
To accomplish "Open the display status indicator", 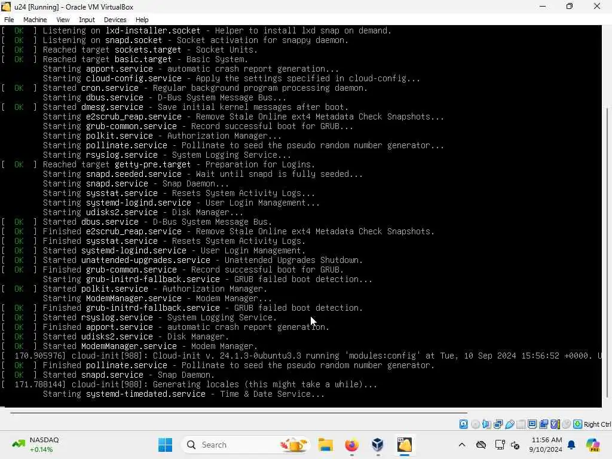I will pos(532,424).
